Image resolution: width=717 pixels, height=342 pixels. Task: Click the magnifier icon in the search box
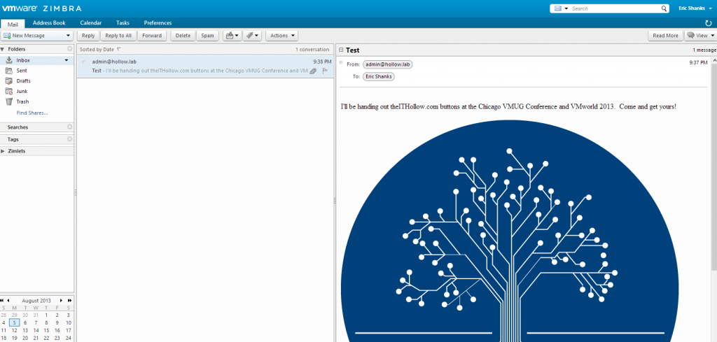[664, 8]
